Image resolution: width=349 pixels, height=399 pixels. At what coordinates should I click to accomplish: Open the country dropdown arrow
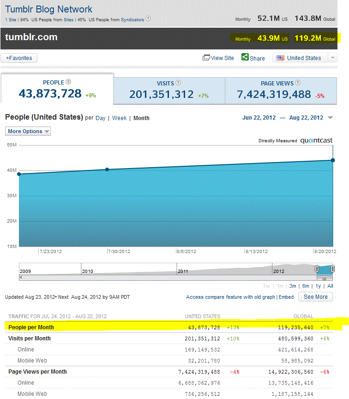click(332, 58)
